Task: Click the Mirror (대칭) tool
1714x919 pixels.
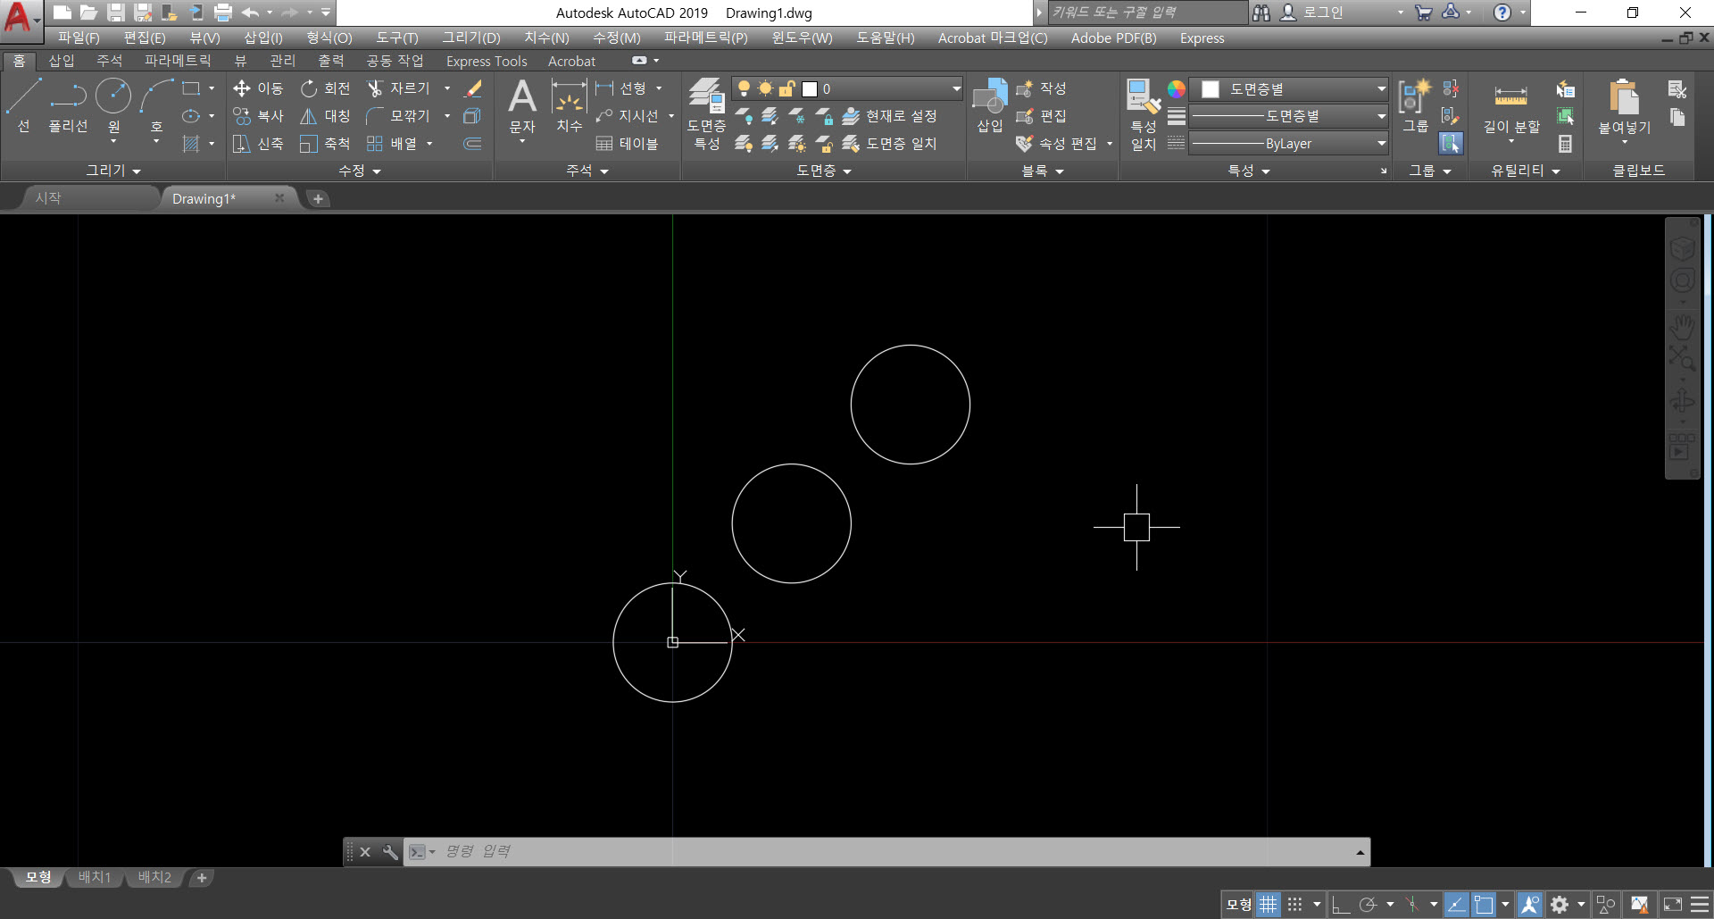Action: point(325,116)
